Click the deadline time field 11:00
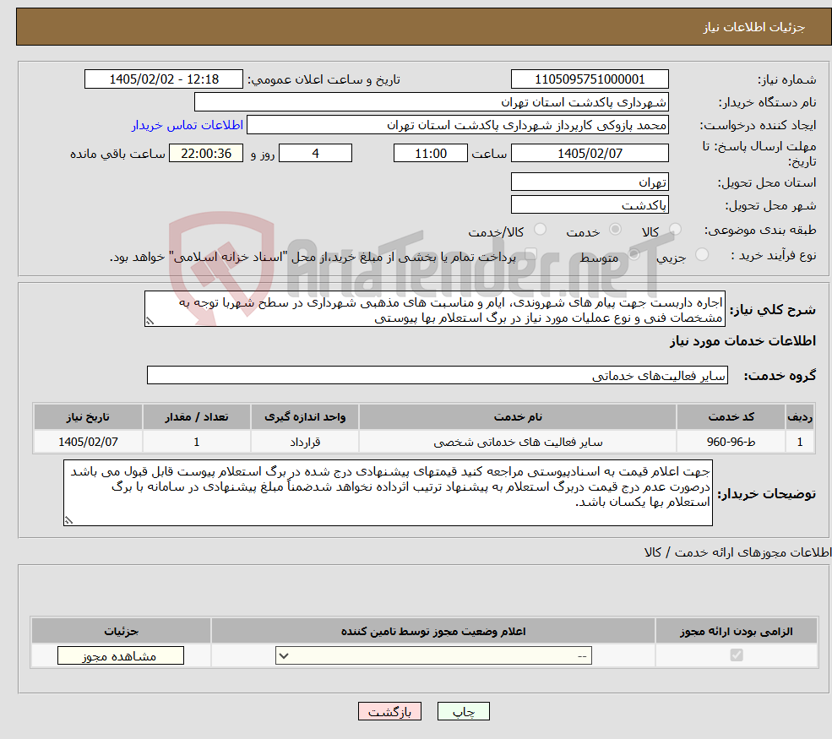832x739 pixels. click(430, 154)
